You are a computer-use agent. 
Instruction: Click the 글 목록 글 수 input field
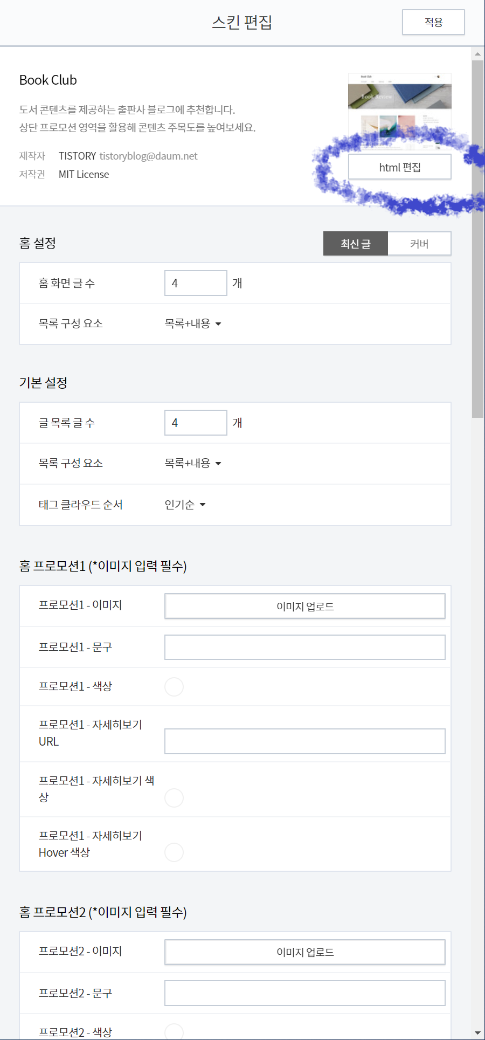click(x=196, y=423)
